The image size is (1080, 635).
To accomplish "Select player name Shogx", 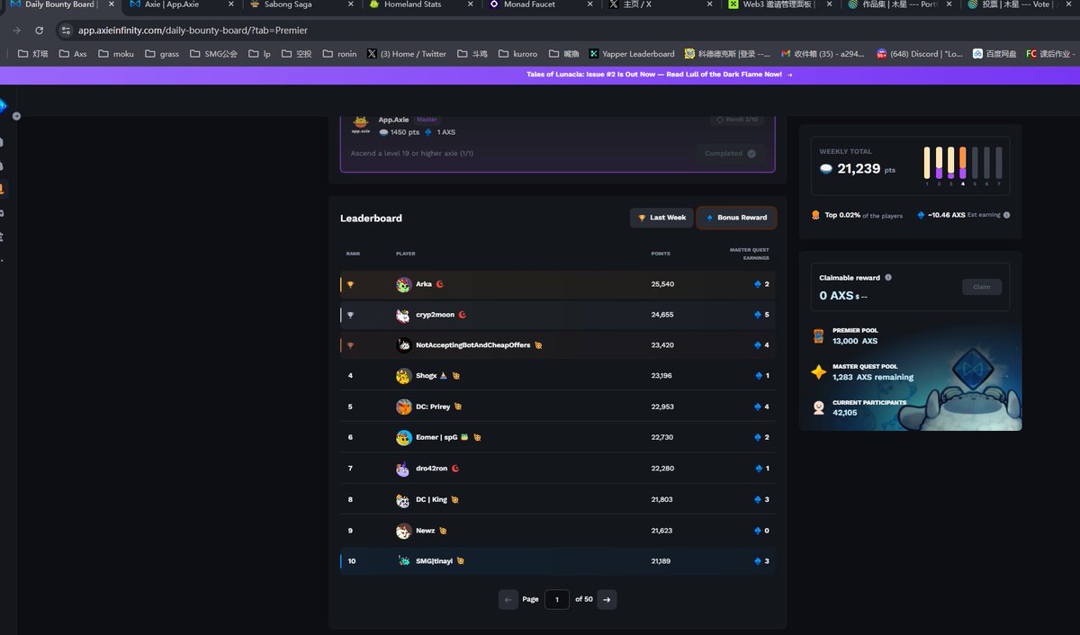I will click(x=426, y=376).
